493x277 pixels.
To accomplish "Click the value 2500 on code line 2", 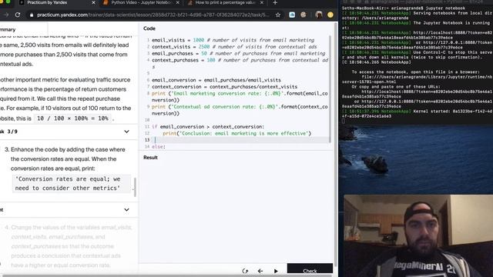I will tap(203, 46).
